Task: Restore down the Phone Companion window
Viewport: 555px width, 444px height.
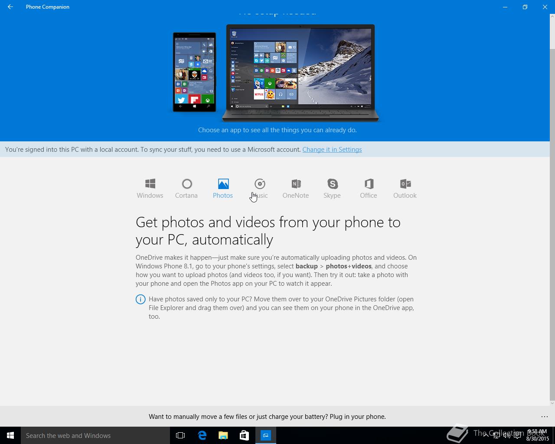Action: click(x=525, y=7)
